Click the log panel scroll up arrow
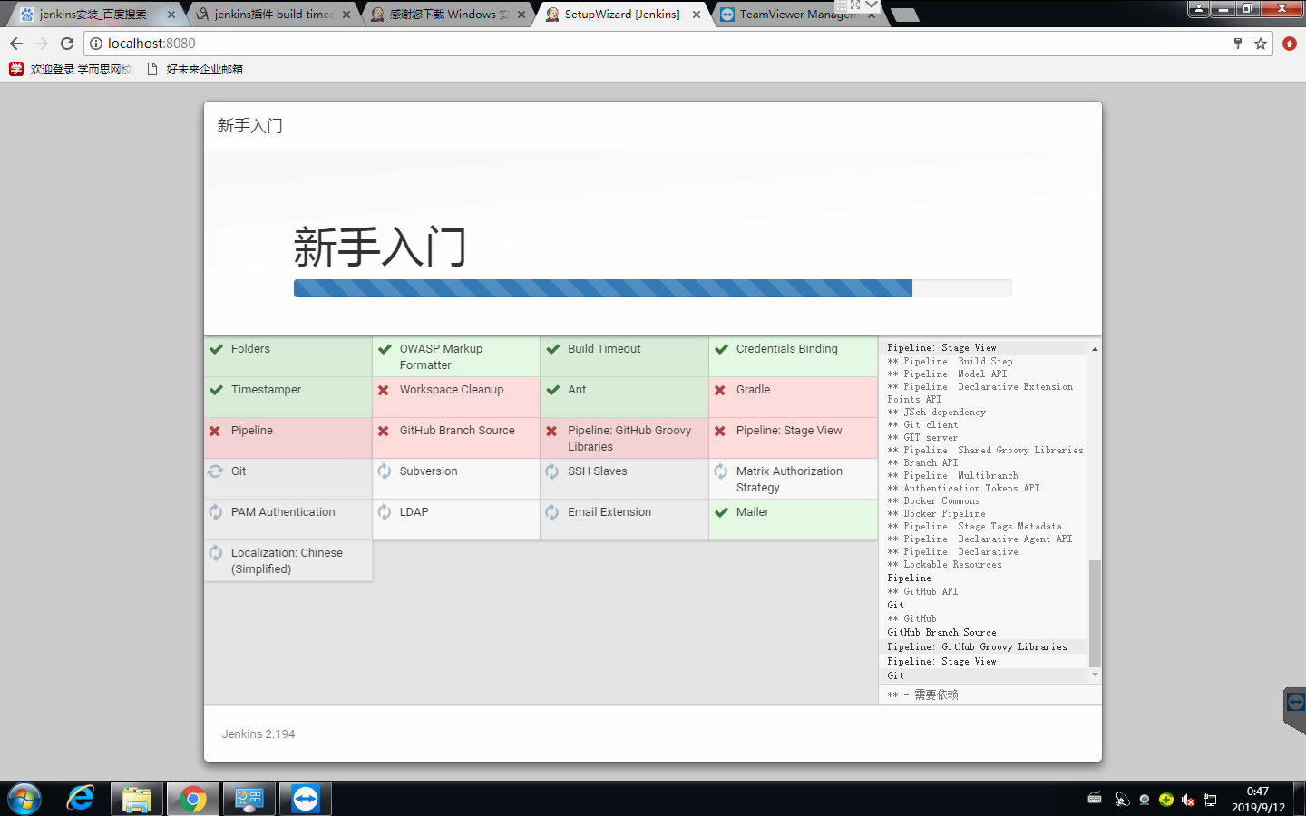The image size is (1306, 816). pos(1095,349)
